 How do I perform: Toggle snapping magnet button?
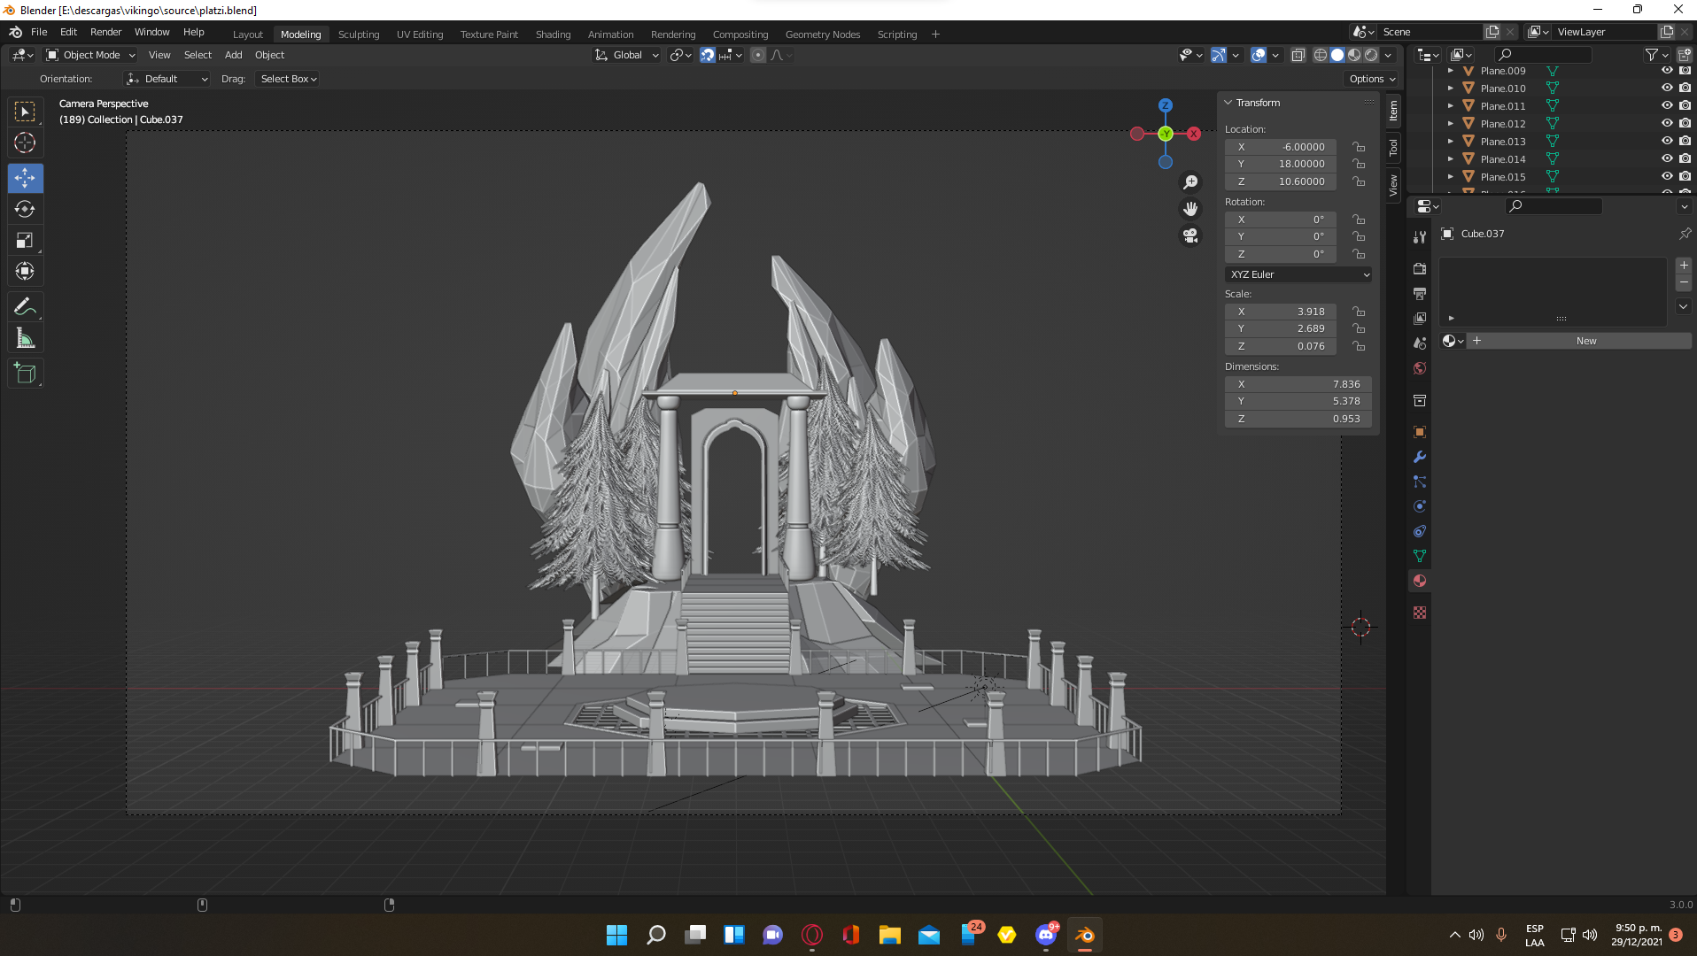click(707, 55)
